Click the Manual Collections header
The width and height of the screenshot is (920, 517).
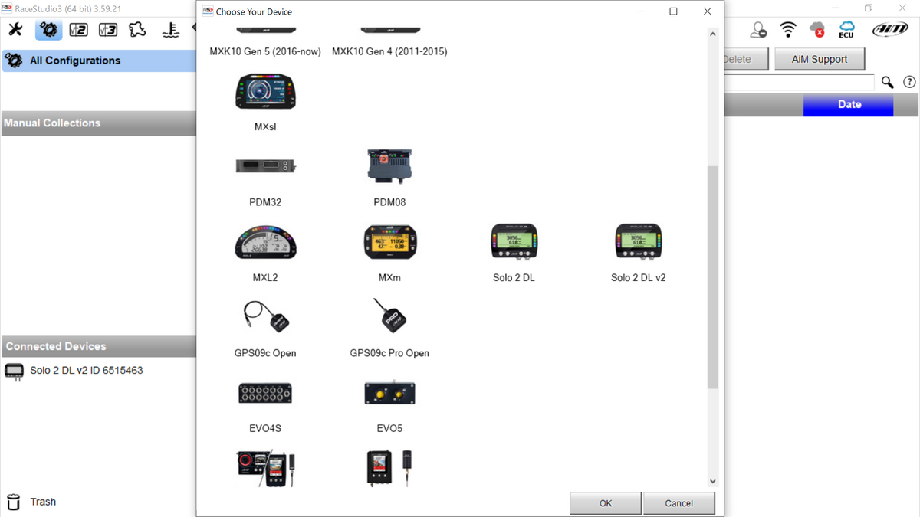100,123
